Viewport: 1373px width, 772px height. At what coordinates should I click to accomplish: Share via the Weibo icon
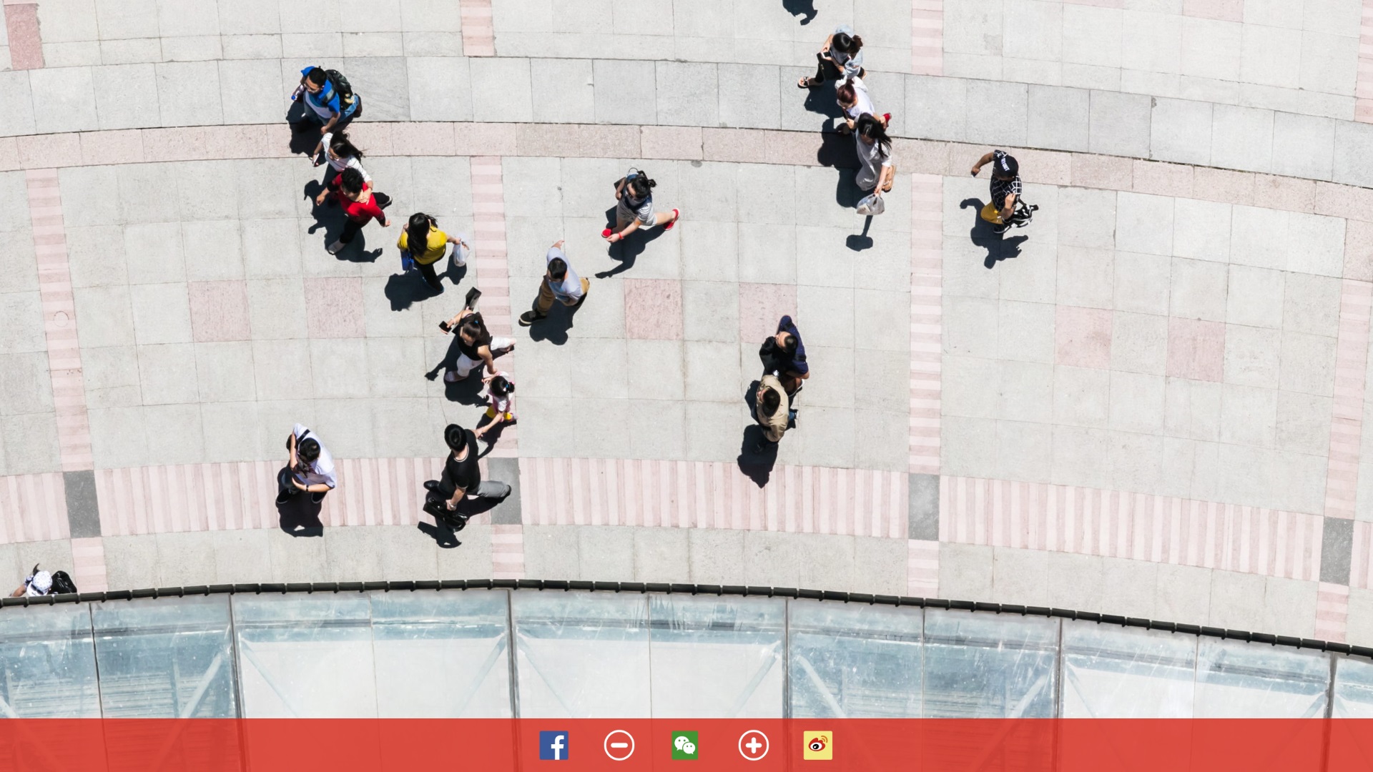[x=817, y=746]
